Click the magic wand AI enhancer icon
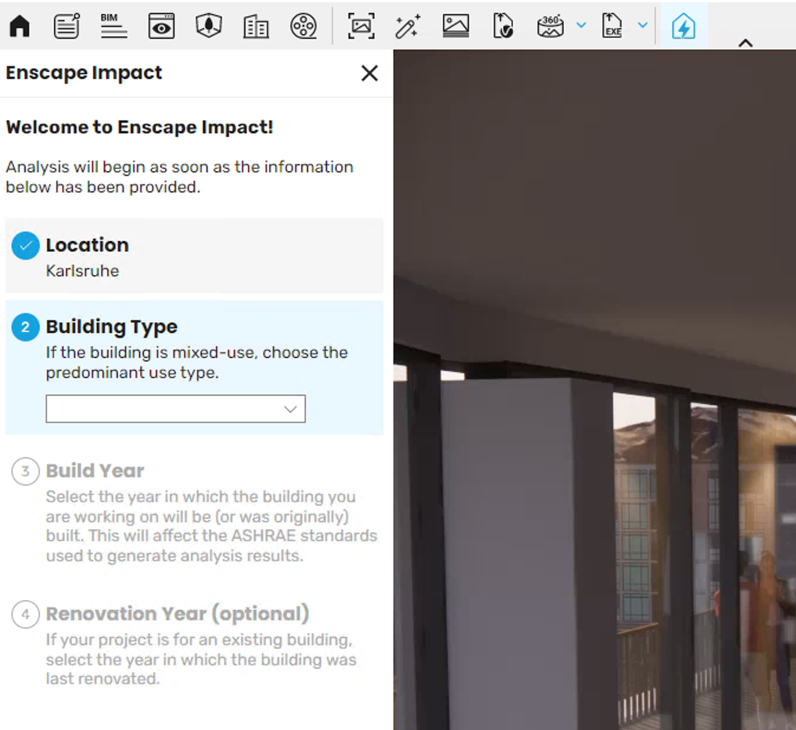Image resolution: width=796 pixels, height=730 pixels. 408,26
